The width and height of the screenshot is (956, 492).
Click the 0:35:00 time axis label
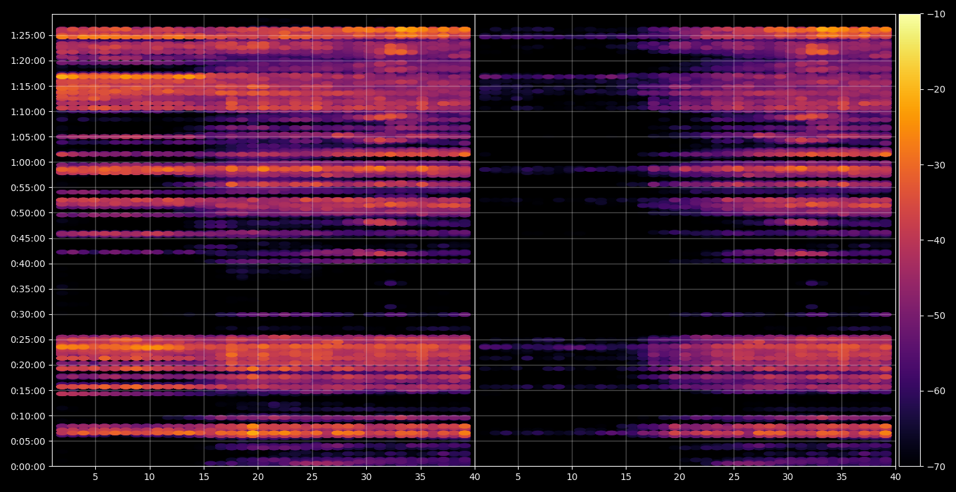click(x=28, y=288)
